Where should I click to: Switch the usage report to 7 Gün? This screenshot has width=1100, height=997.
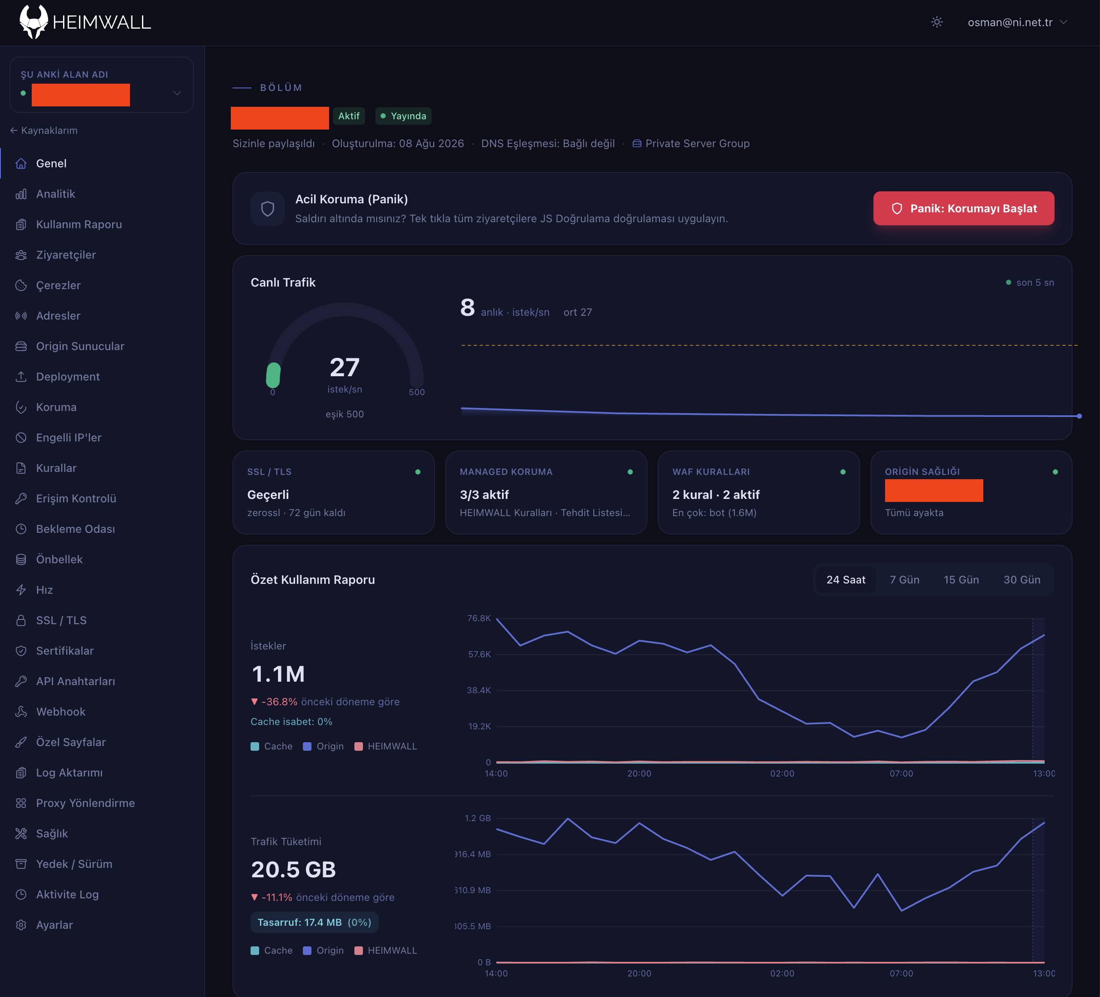click(x=904, y=580)
